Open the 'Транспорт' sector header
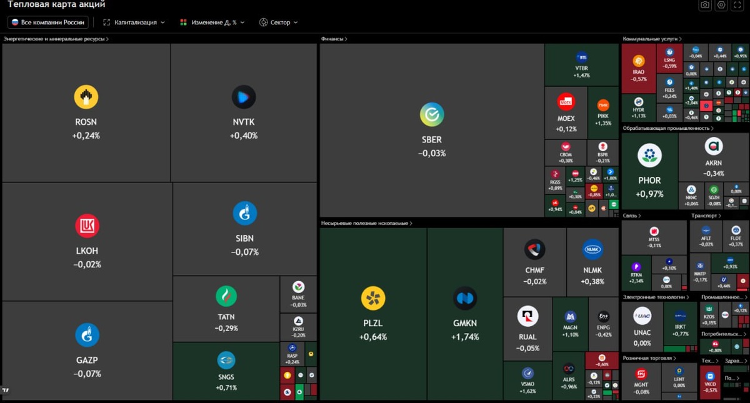 pyautogui.click(x=706, y=216)
